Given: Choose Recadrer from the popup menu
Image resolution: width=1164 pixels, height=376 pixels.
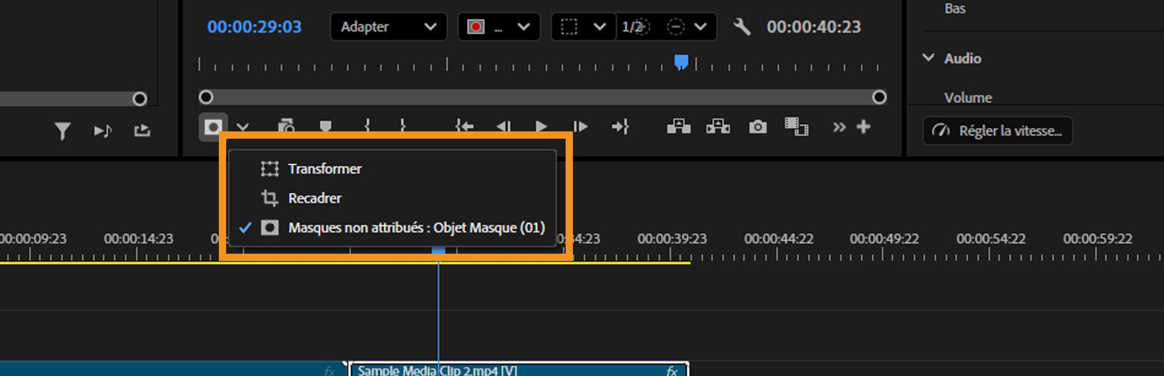Looking at the screenshot, I should click(x=392, y=198).
